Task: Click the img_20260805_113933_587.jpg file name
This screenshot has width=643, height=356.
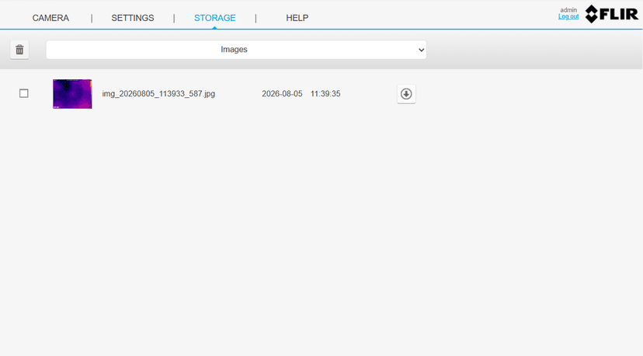Action: click(x=158, y=93)
